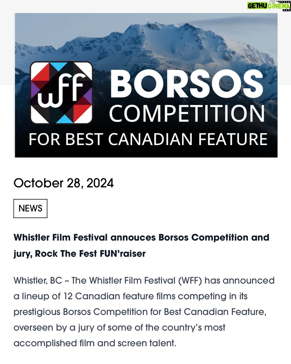Open the NEWS category tag

pyautogui.click(x=30, y=208)
